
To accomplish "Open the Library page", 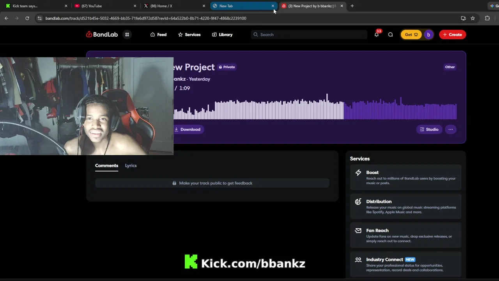I will [222, 34].
